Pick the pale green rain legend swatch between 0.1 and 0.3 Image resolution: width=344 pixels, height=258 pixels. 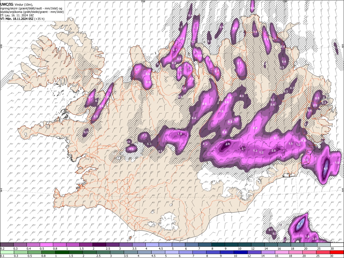pyautogui.click(x=7, y=252)
